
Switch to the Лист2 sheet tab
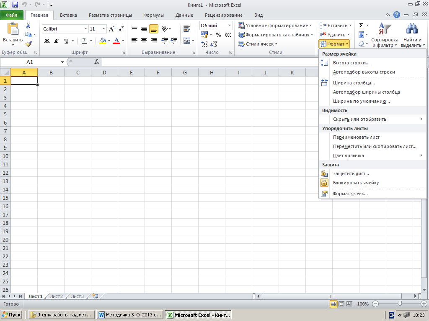pos(57,296)
